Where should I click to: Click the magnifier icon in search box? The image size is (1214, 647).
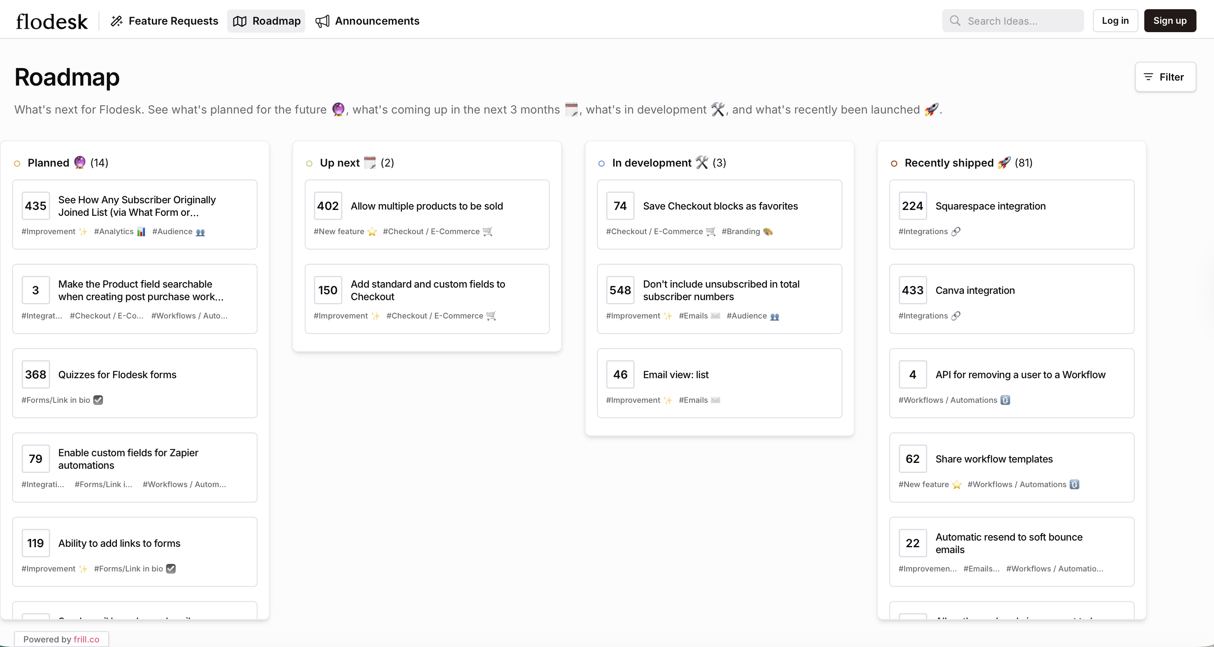(x=955, y=21)
